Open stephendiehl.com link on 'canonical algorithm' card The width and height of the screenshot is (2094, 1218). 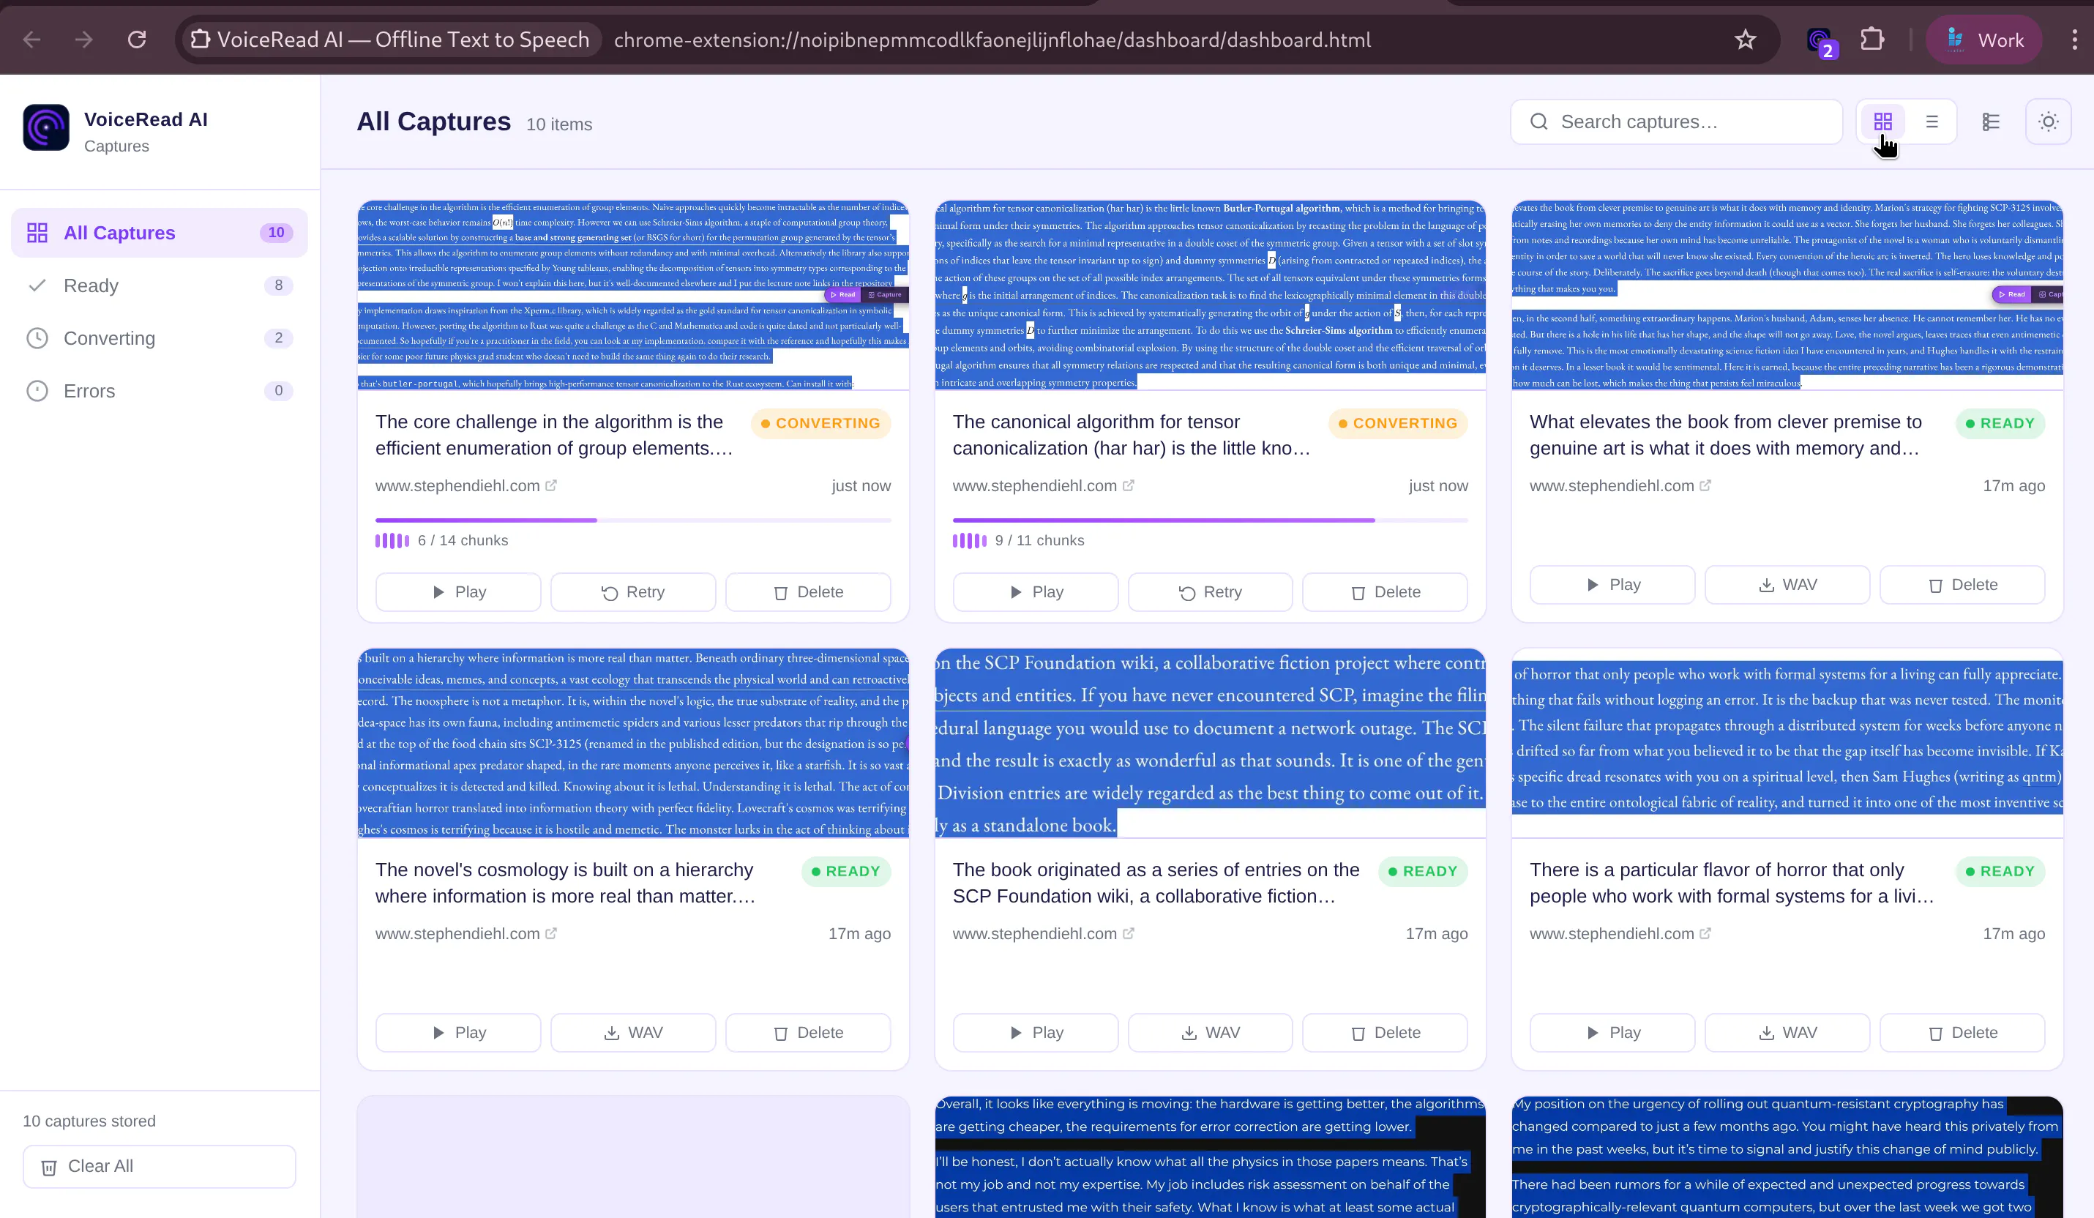pos(1043,486)
